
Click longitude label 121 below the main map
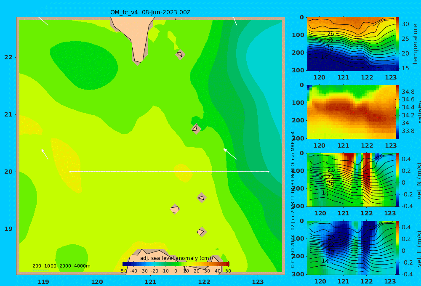click(x=150, y=282)
